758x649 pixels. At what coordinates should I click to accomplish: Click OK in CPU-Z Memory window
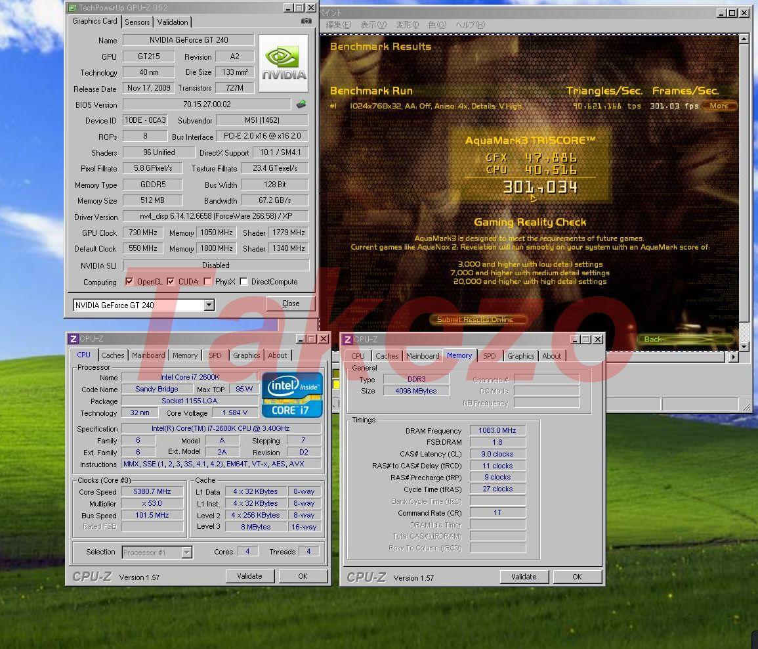coord(578,576)
